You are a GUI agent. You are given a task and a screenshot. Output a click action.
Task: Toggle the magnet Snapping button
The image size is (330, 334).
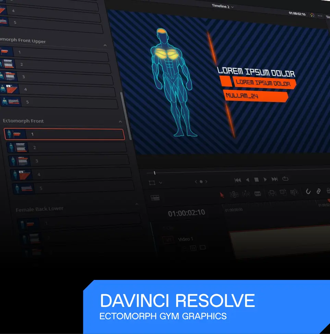coord(308,192)
